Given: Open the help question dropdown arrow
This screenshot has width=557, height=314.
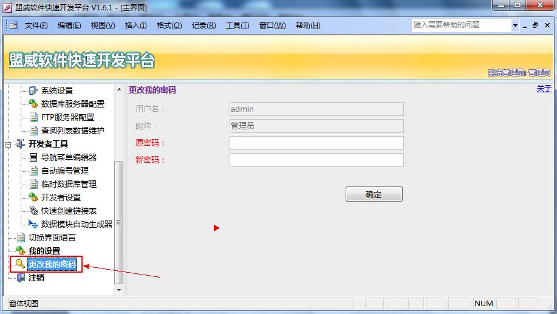Looking at the screenshot, I should (x=515, y=26).
